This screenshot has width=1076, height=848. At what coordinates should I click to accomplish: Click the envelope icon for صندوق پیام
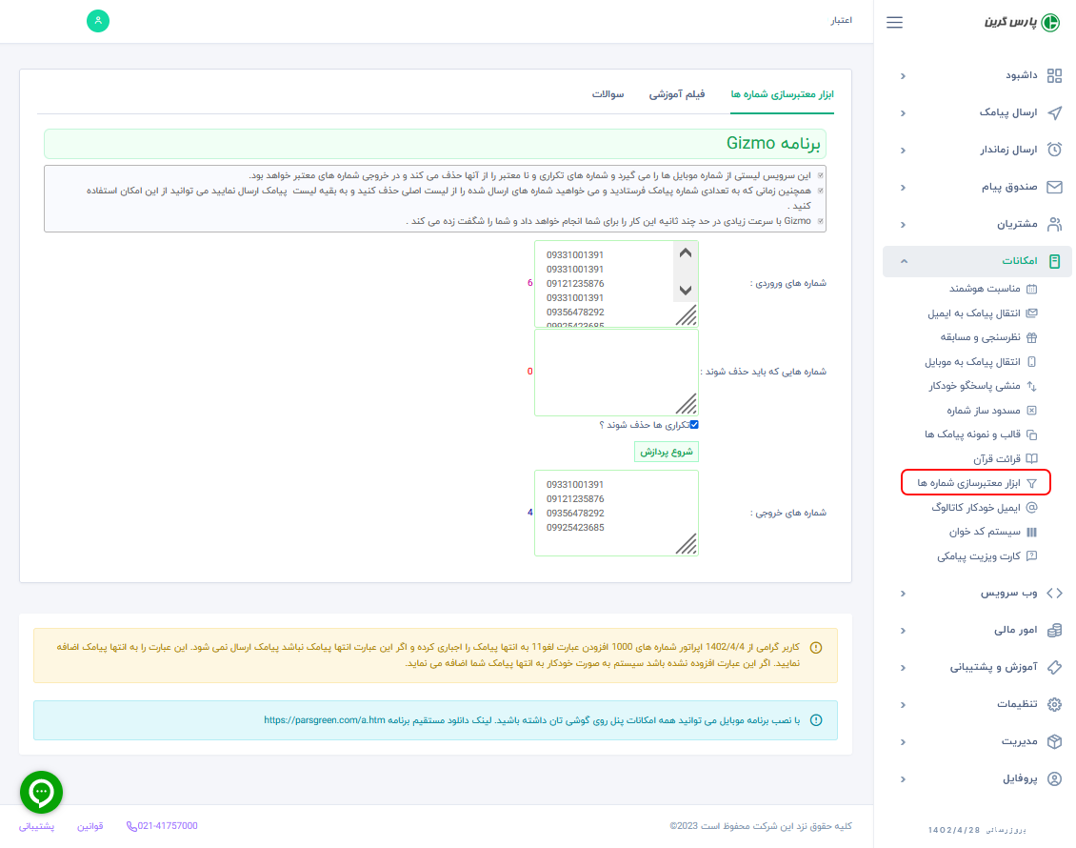1054,187
